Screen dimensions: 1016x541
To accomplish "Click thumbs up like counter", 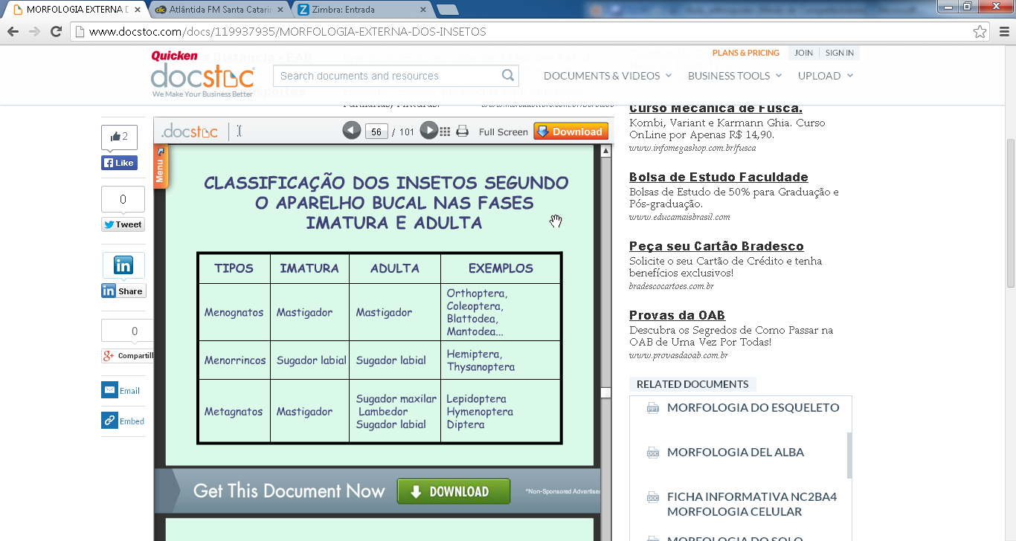I will pos(119,137).
